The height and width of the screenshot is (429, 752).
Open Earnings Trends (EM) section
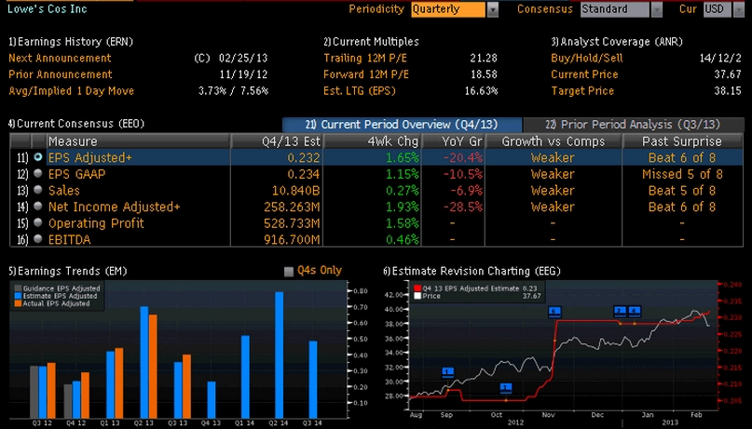(68, 271)
